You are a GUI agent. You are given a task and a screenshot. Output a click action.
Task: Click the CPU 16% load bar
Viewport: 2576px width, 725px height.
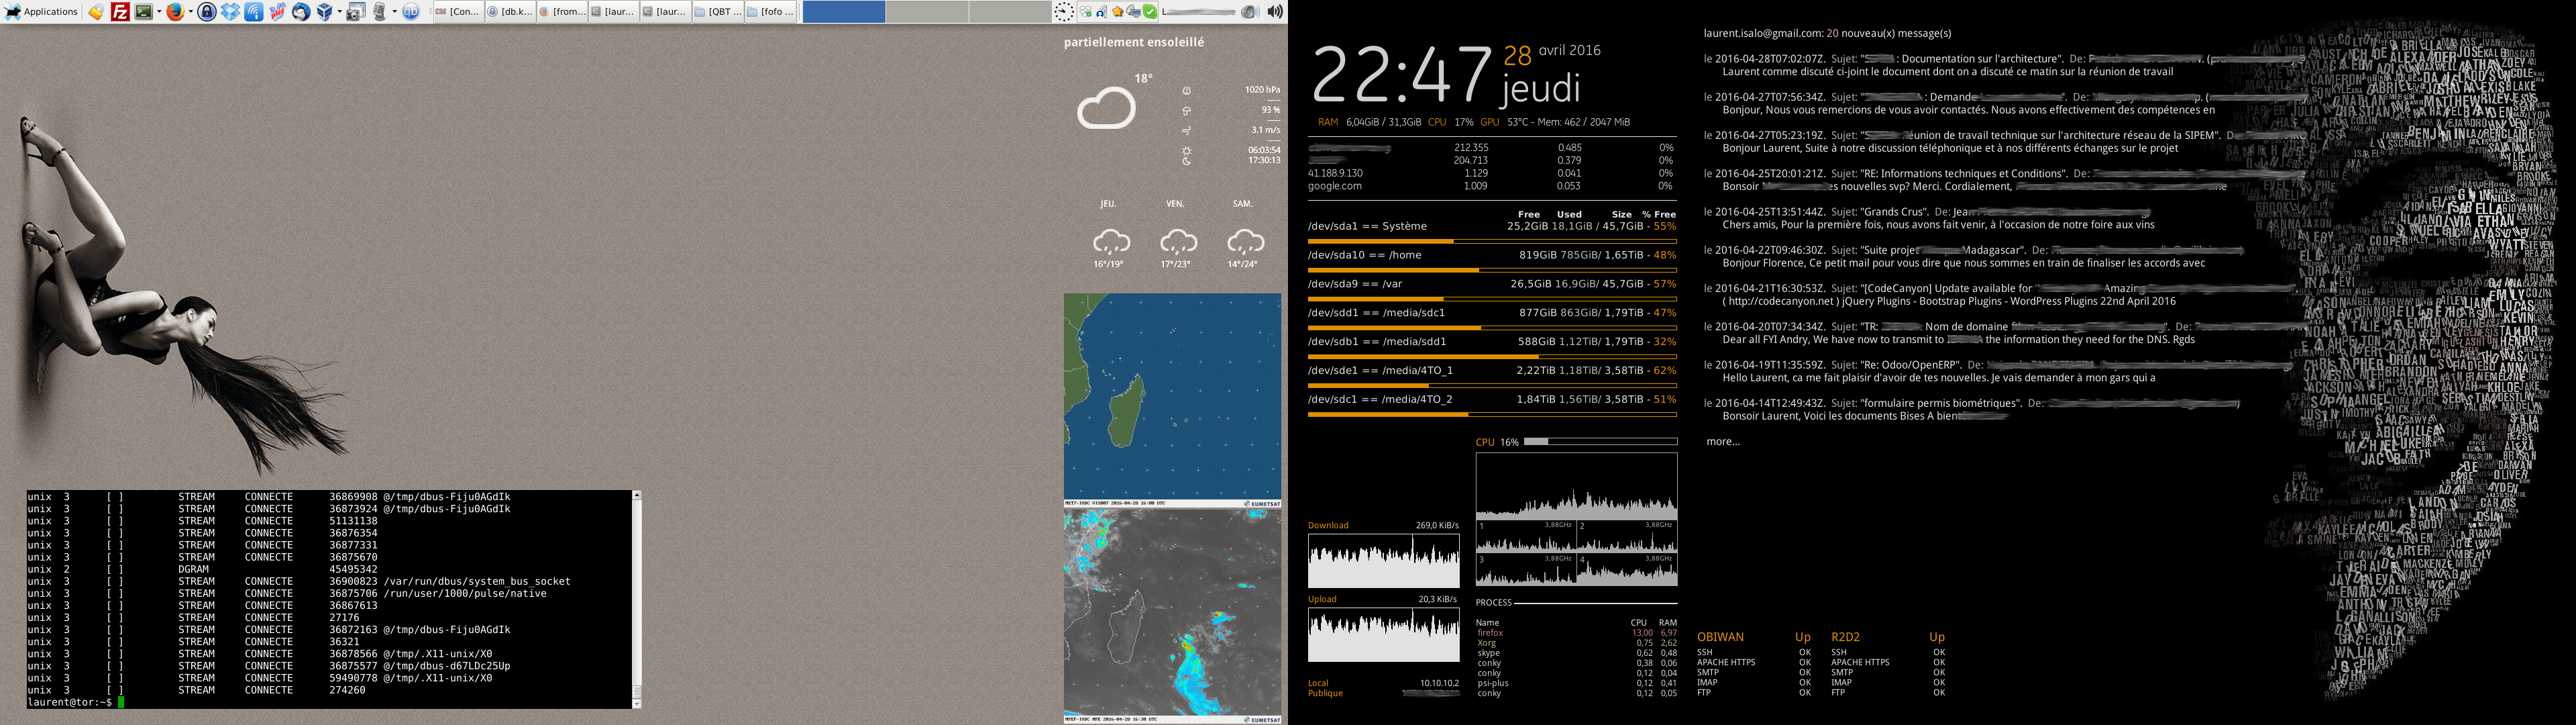tap(1600, 442)
